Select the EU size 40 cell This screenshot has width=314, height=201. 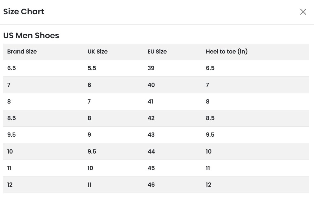point(151,85)
